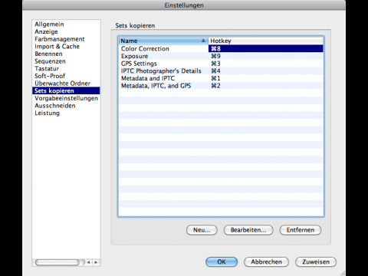
Task: Click the ⌘4 hotkey cell
Action: 266,71
